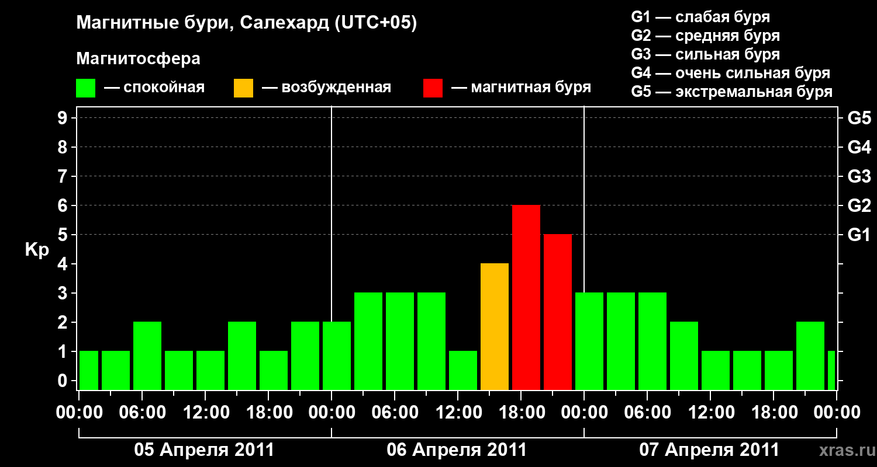Viewport: 877px width, 467px height.
Task: Click the G5 right-axis label
Action: [859, 118]
